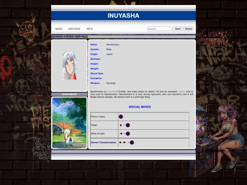
Task: Click the Poison Claws move name
Action: pos(98,117)
